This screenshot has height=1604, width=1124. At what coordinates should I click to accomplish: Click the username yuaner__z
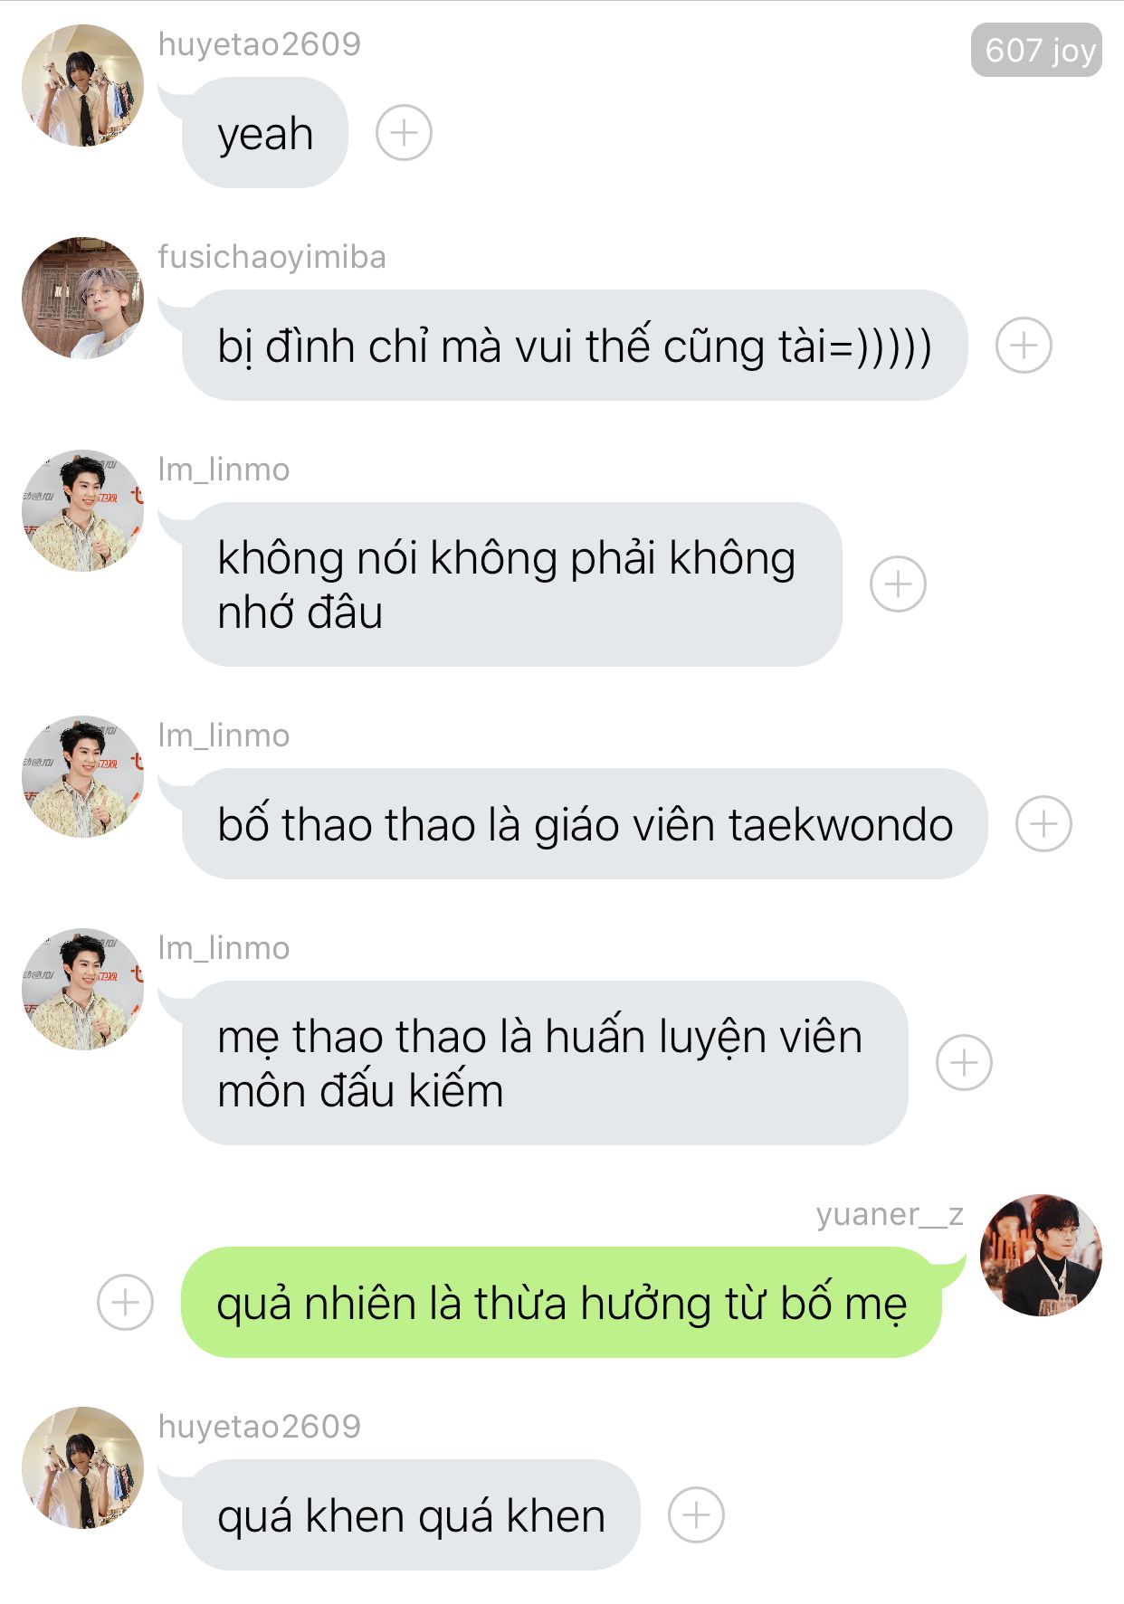[x=890, y=1214]
